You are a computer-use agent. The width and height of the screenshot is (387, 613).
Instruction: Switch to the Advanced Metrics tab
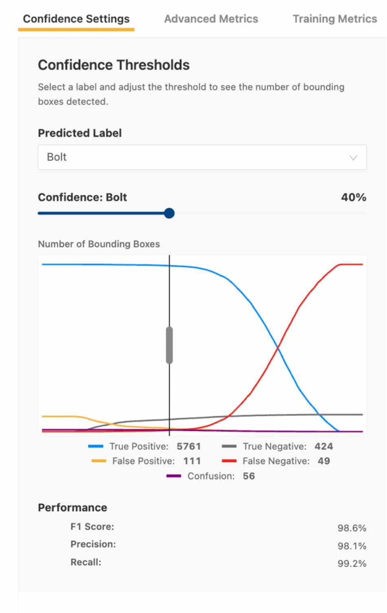(x=211, y=19)
